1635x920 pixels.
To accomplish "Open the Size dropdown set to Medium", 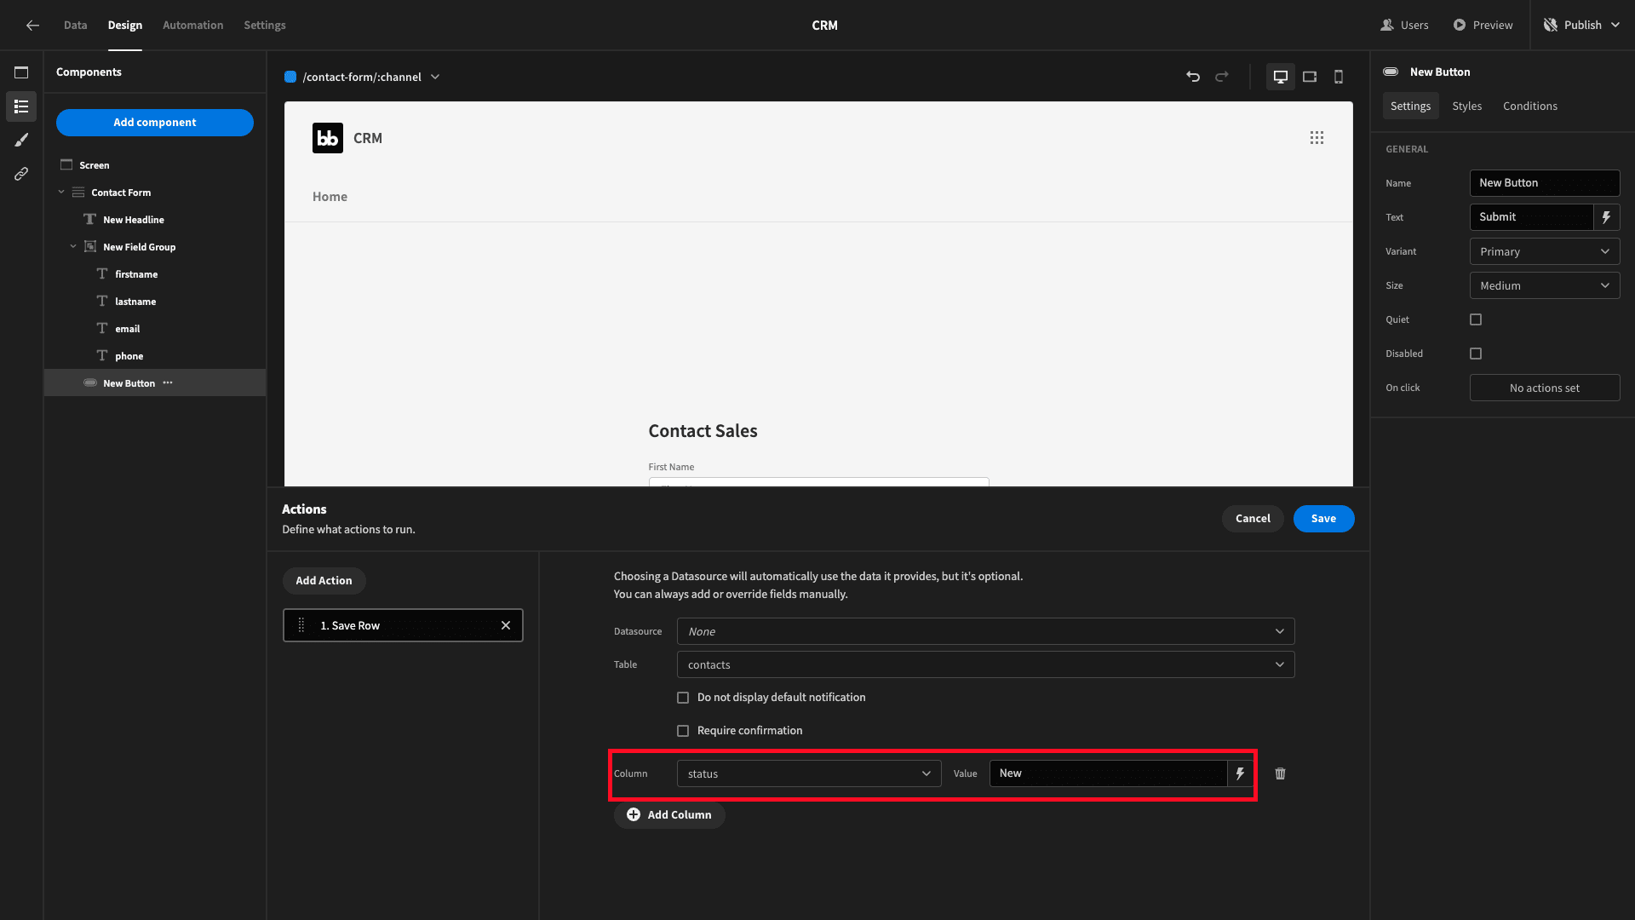I will (x=1545, y=285).
